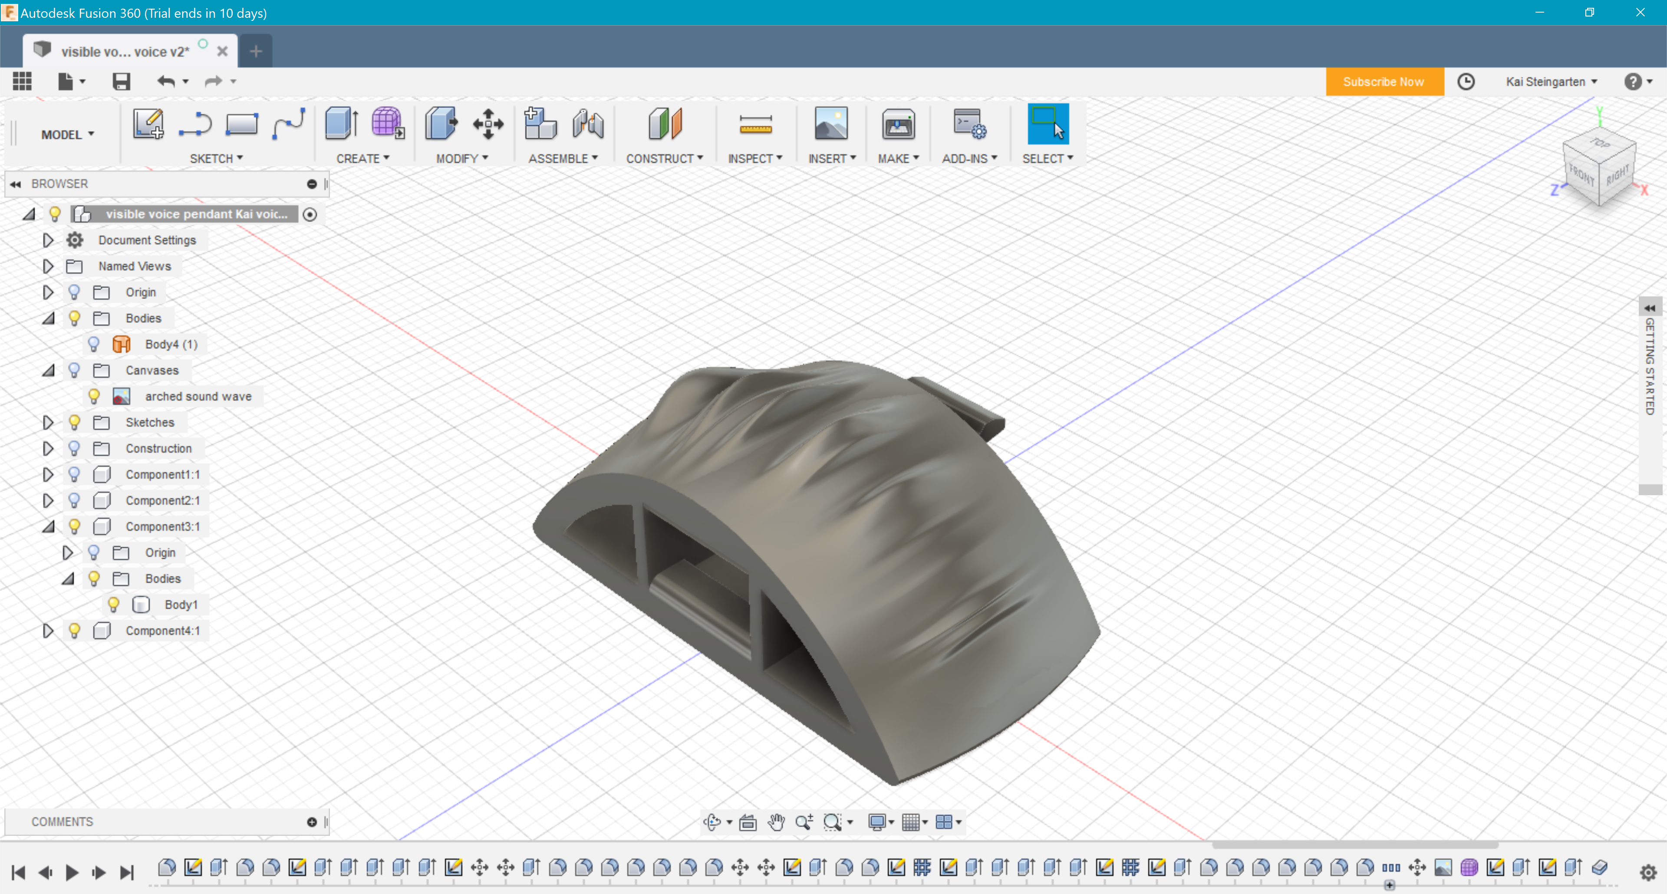This screenshot has width=1667, height=894.
Task: Click the Scripts and Add-Ins icon
Action: [969, 124]
